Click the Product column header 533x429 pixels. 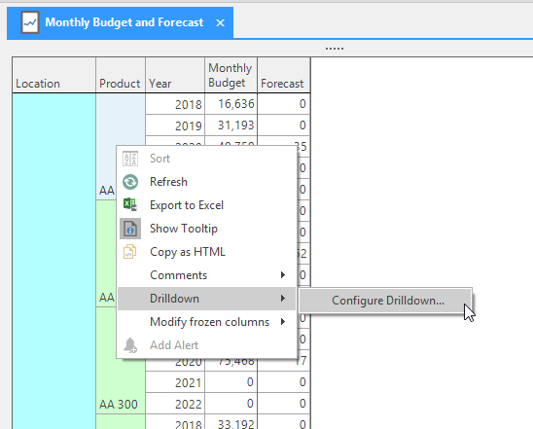tap(121, 75)
